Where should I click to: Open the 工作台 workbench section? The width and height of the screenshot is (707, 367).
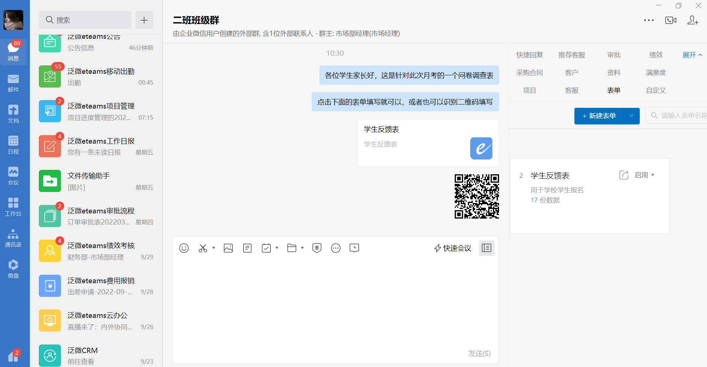13,207
